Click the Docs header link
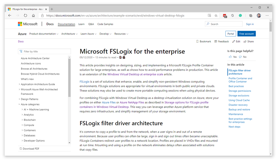The height and width of the screenshot is (160, 277). (50, 24)
